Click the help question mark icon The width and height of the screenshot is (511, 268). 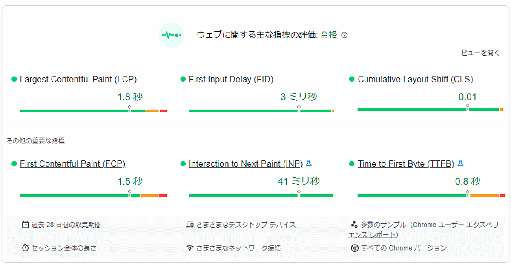pyautogui.click(x=344, y=35)
